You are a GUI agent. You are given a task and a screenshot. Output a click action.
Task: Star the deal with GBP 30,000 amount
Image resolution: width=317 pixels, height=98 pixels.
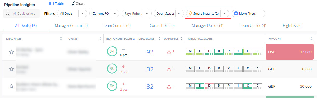tap(11, 86)
